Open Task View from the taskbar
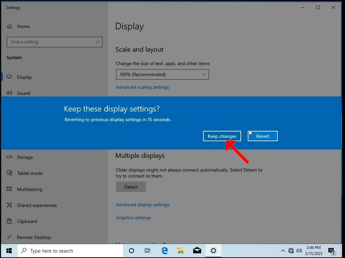Viewport: 345px width, 258px height. pyautogui.click(x=147, y=251)
